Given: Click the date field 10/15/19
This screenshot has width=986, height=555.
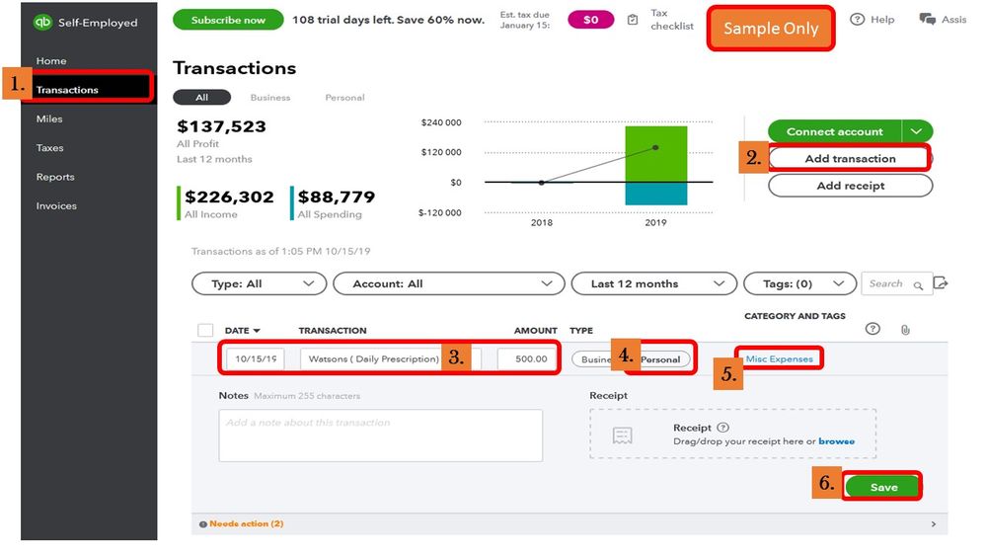Looking at the screenshot, I should [256, 358].
